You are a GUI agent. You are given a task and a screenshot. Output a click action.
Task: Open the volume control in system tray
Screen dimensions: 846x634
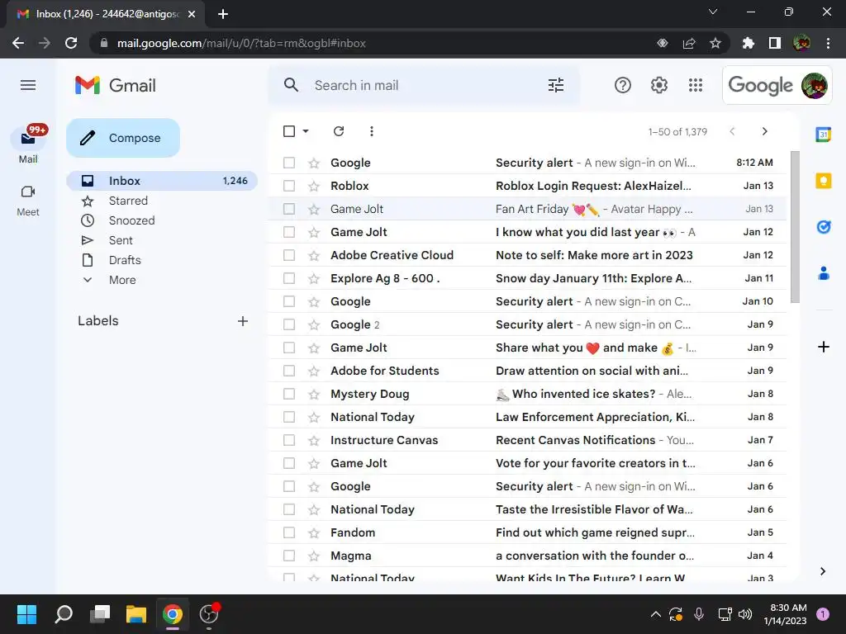click(x=745, y=614)
